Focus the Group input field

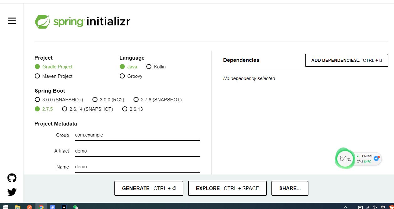pos(137,135)
